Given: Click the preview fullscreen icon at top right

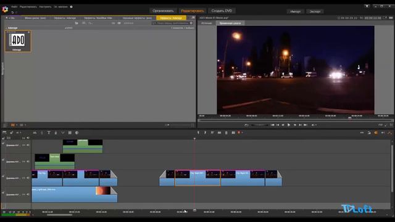Looking at the screenshot, I should tap(385, 18).
